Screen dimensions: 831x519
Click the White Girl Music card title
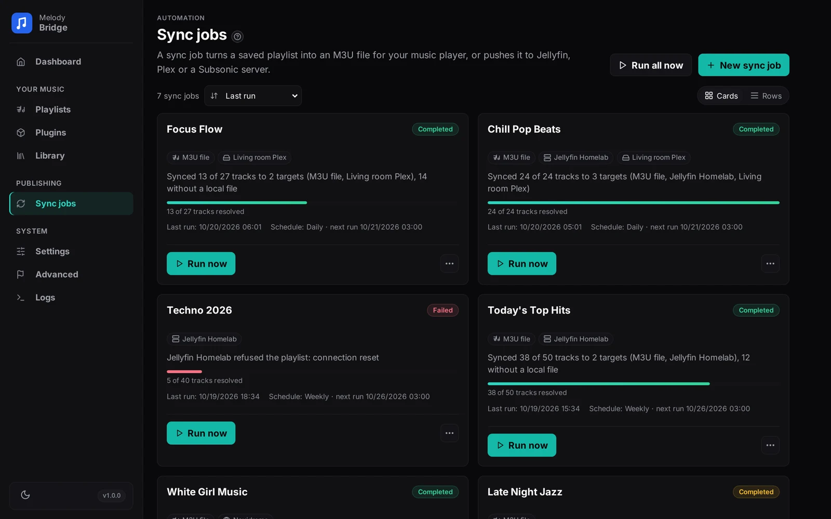pos(207,492)
